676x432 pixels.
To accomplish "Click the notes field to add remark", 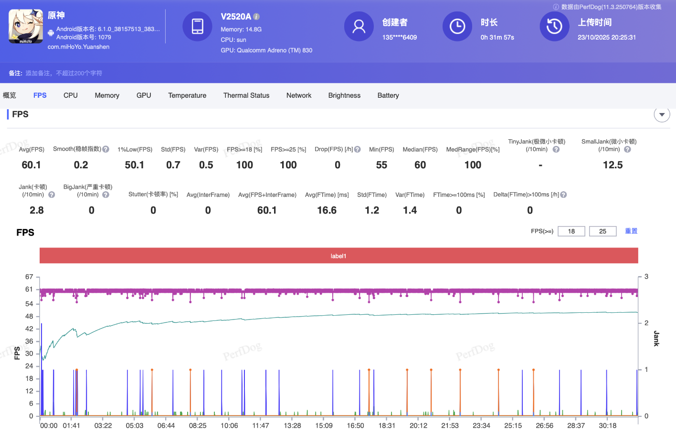I will click(64, 73).
